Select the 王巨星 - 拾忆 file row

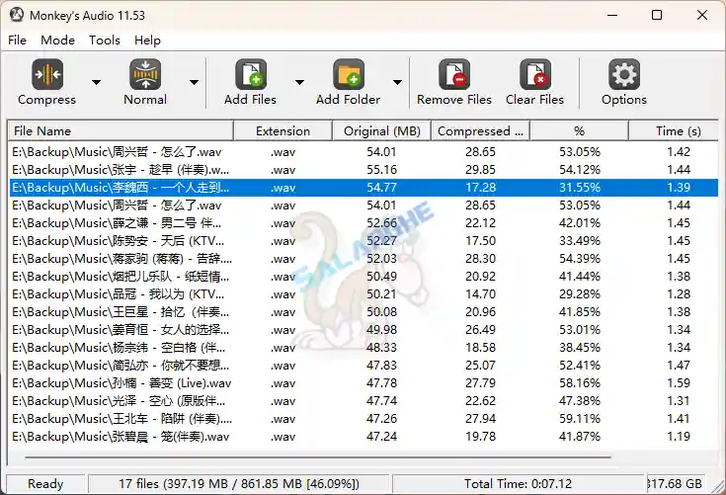[x=363, y=312]
